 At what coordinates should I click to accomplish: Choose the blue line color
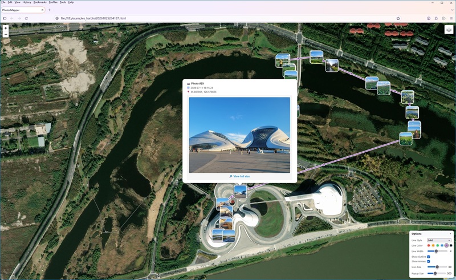pos(442,246)
